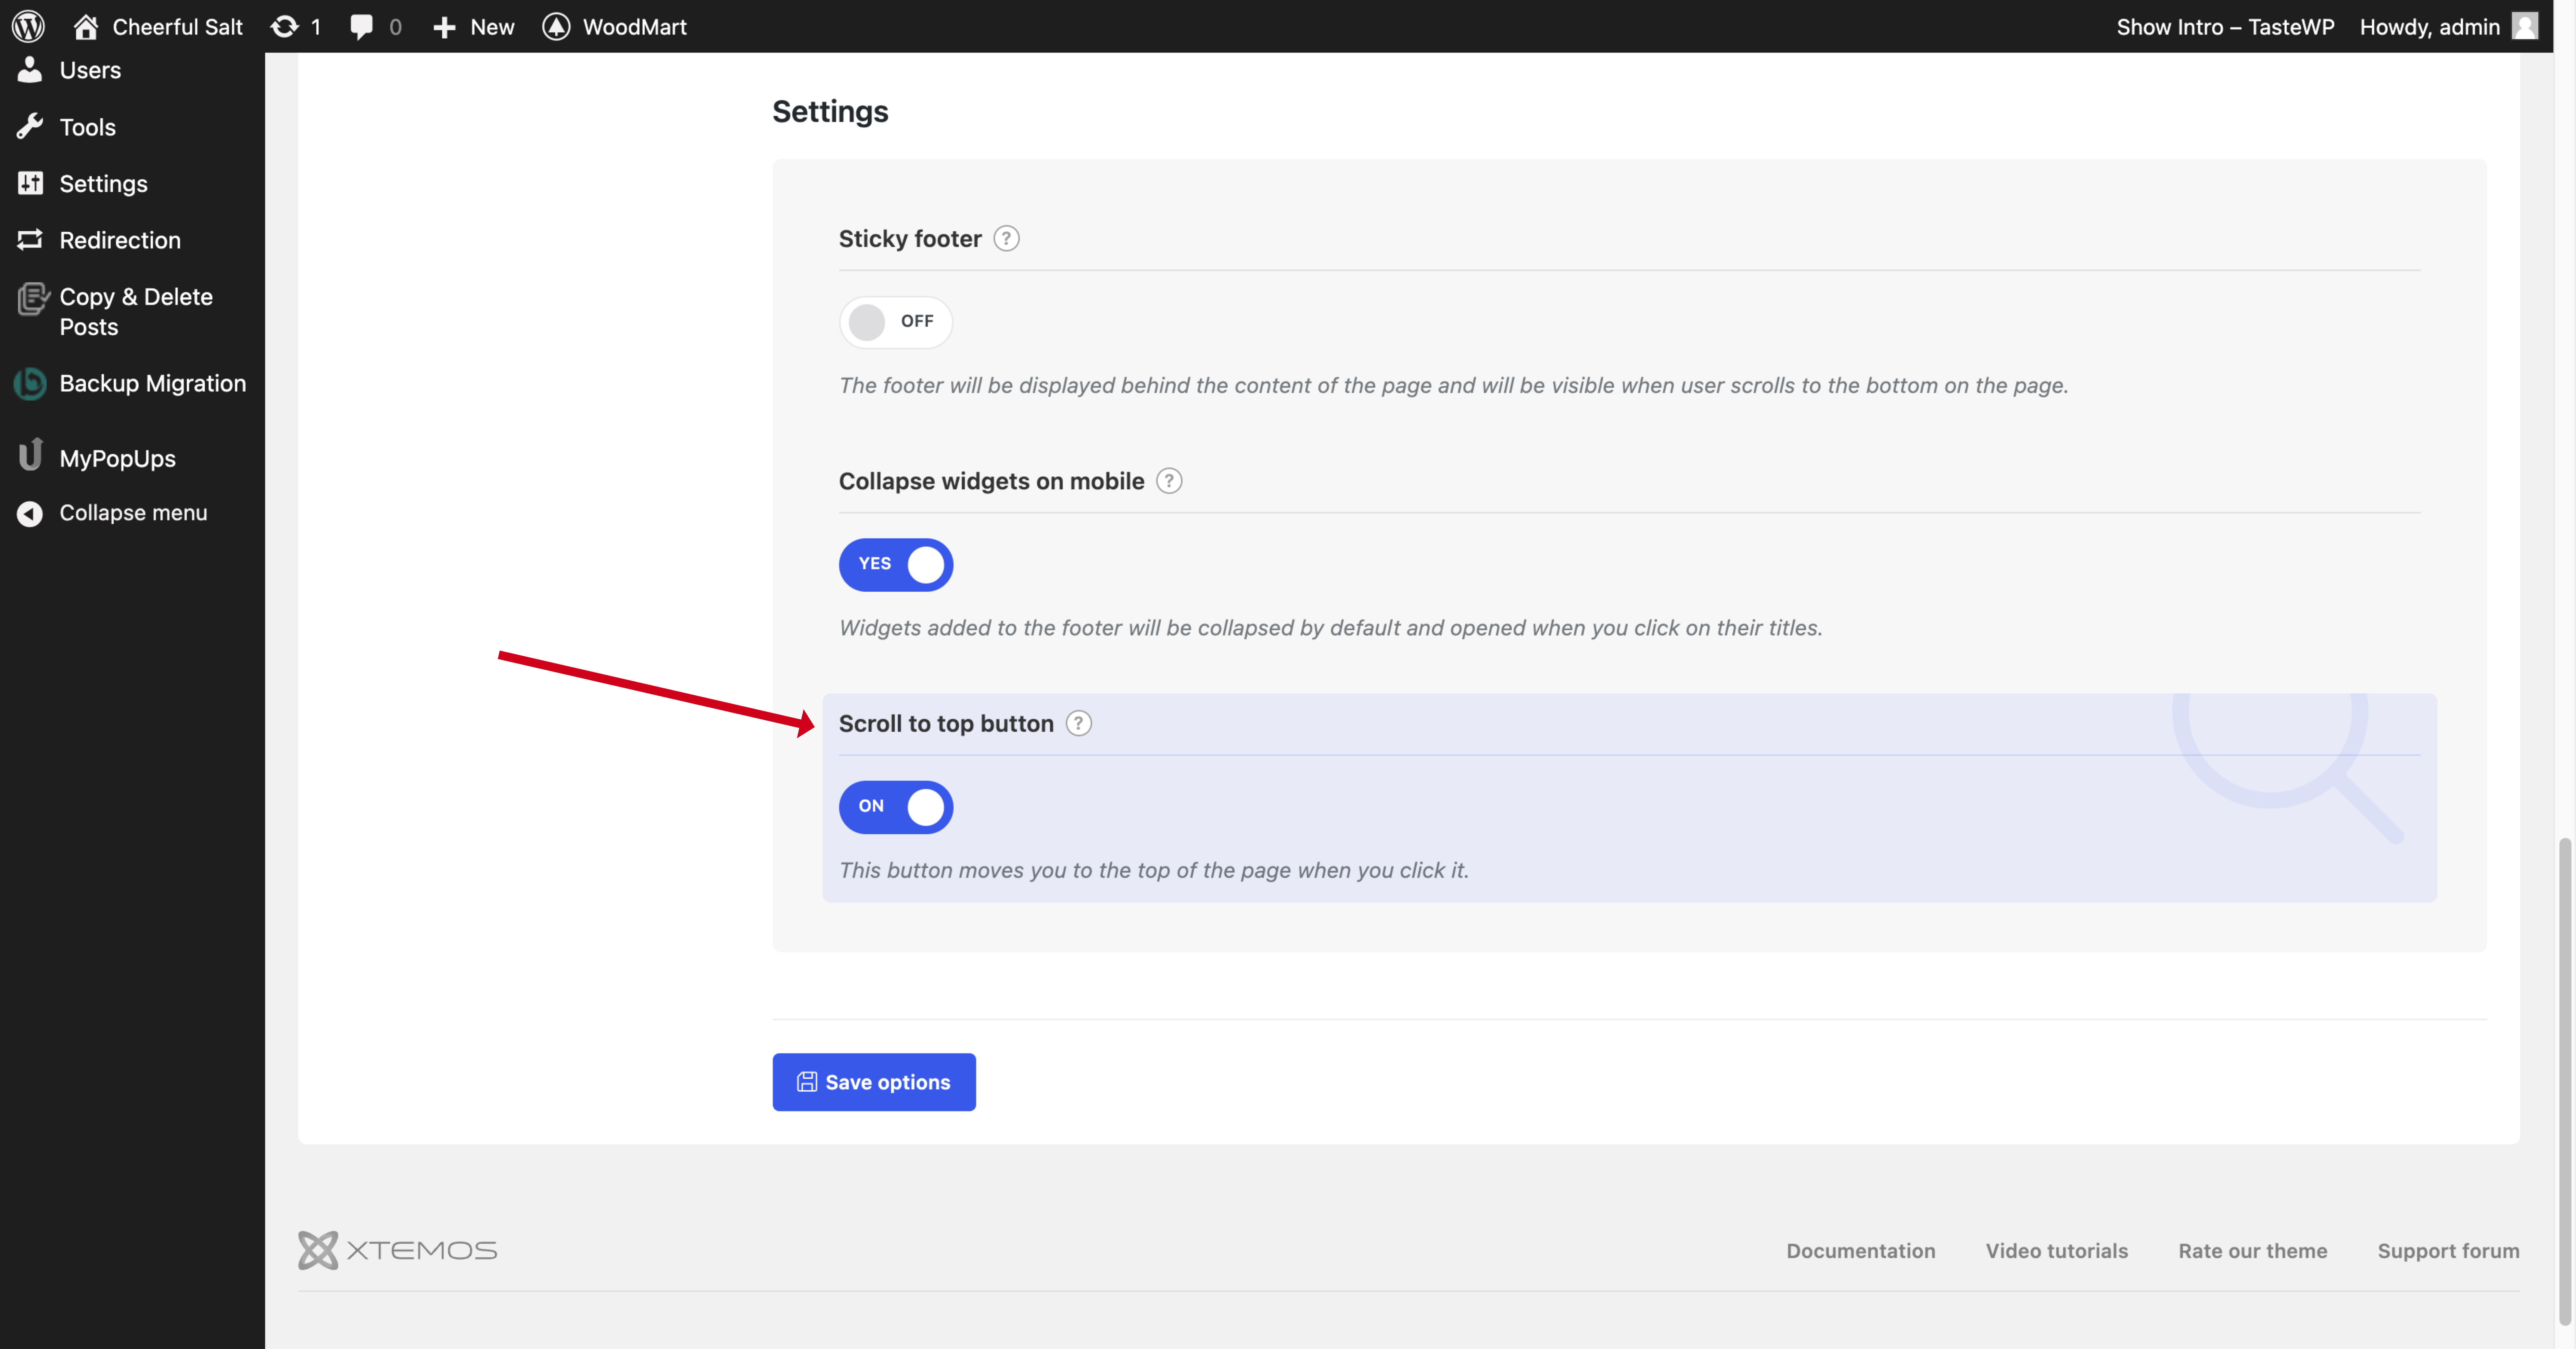Click the XTEMOS logo in footer
This screenshot has height=1349, width=2576.
(397, 1250)
